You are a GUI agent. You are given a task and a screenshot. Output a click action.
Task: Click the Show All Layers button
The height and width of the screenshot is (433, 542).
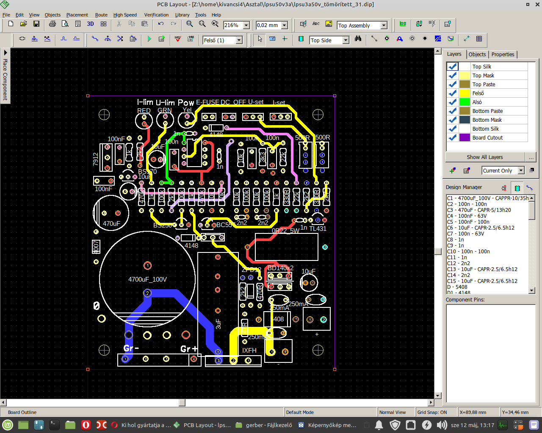coord(485,157)
